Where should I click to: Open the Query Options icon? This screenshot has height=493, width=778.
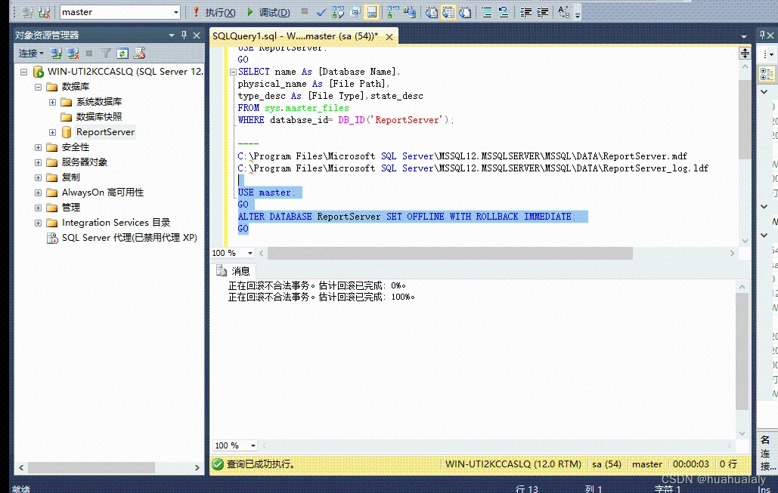[x=355, y=12]
